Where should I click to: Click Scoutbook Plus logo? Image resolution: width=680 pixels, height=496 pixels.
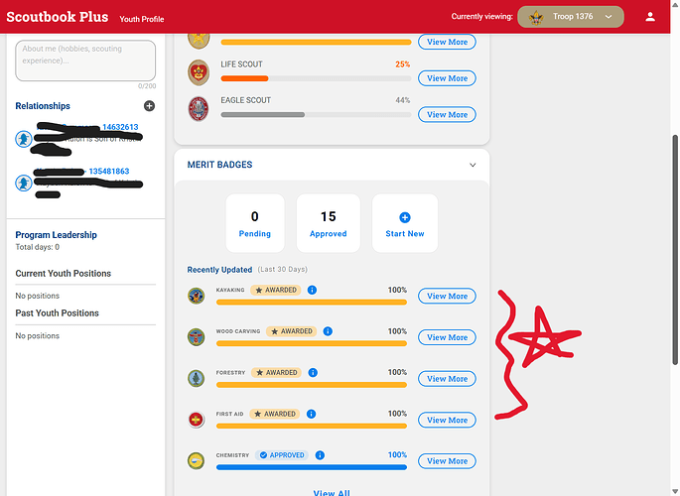click(x=58, y=17)
